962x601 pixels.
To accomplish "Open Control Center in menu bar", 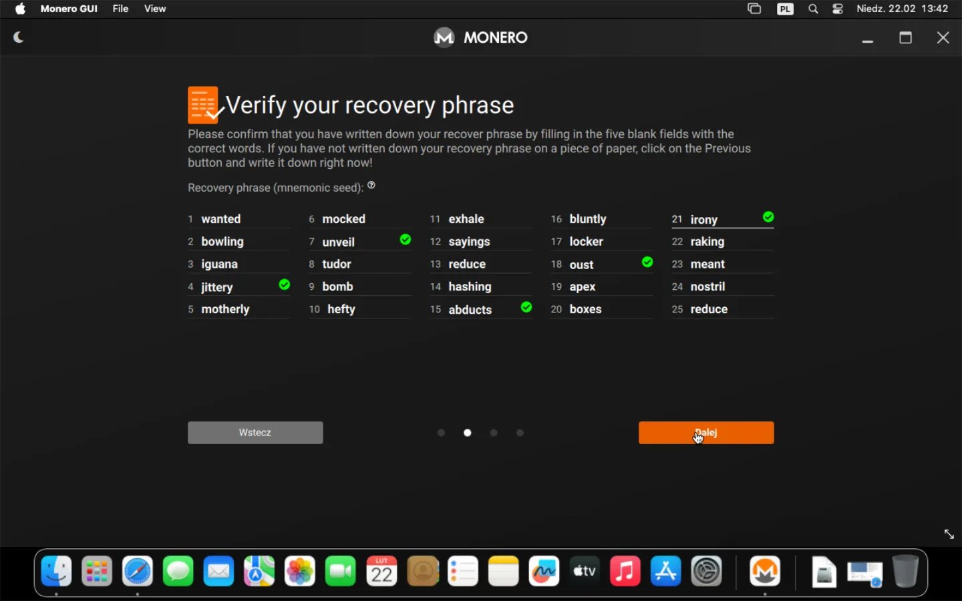I will [x=838, y=9].
